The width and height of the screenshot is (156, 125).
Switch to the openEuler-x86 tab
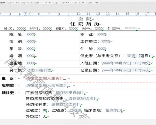pos(29,3)
